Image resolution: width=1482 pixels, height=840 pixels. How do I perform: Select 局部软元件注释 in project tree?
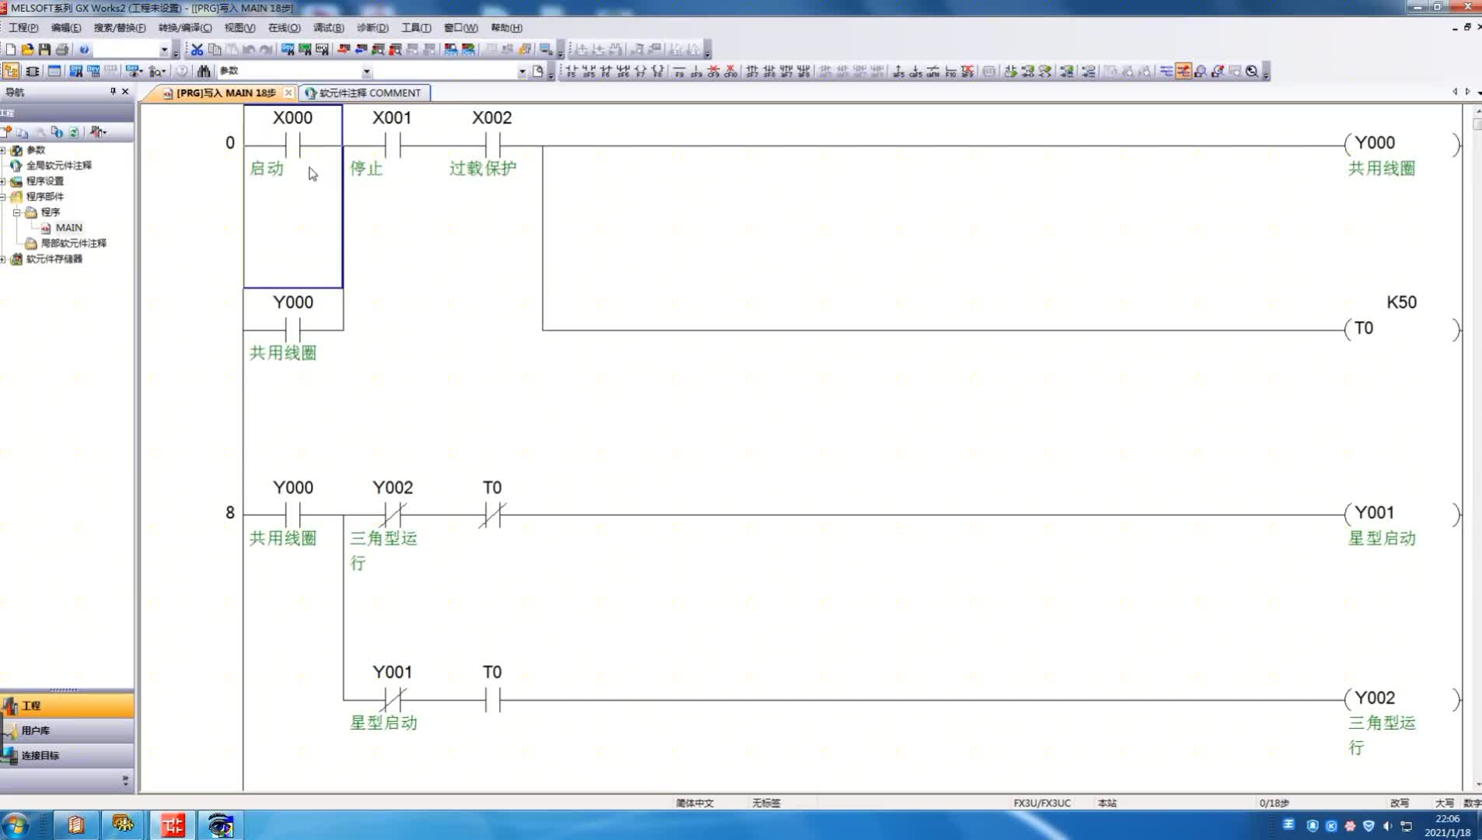click(73, 243)
